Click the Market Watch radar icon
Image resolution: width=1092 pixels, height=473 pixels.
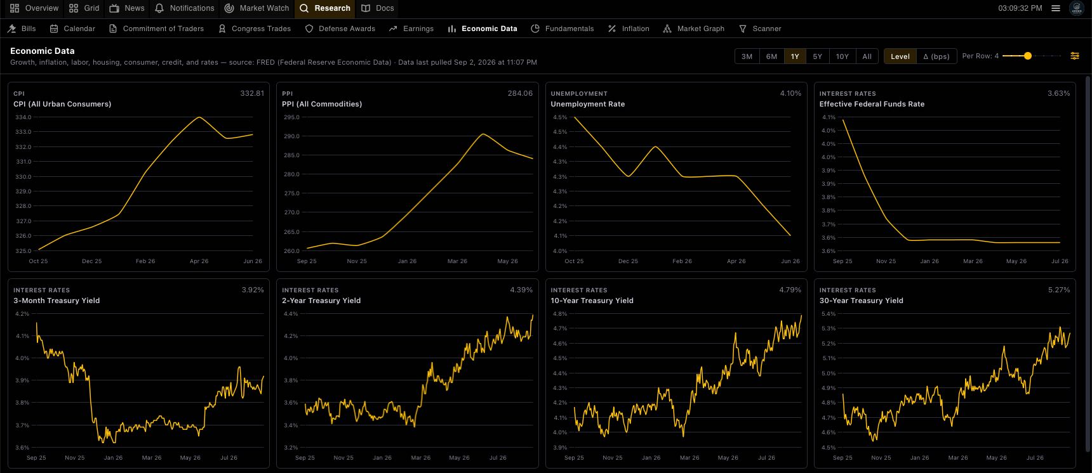click(229, 8)
